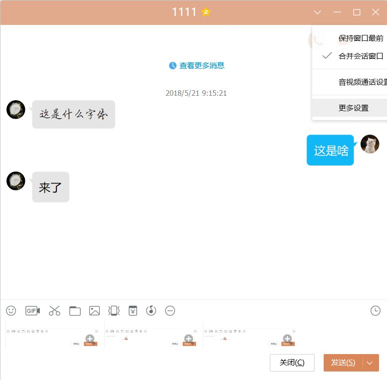
Task: Toggle 合并会话窗口 checked option
Action: tap(350, 56)
